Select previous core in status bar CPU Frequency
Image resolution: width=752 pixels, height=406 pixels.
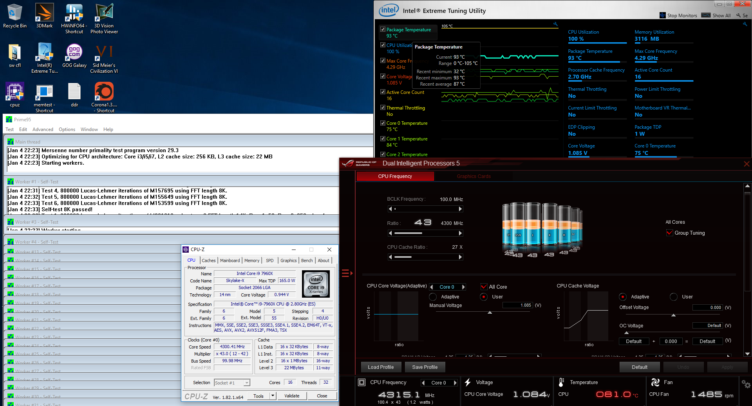(423, 383)
